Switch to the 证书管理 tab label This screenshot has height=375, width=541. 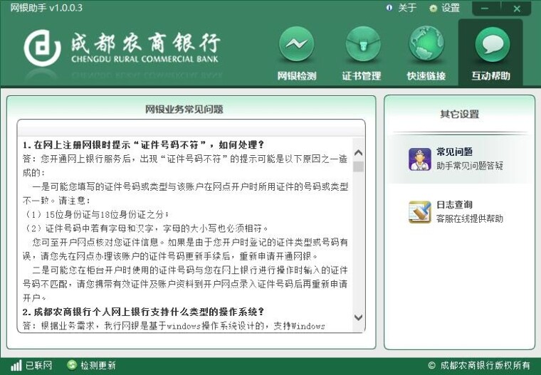362,75
